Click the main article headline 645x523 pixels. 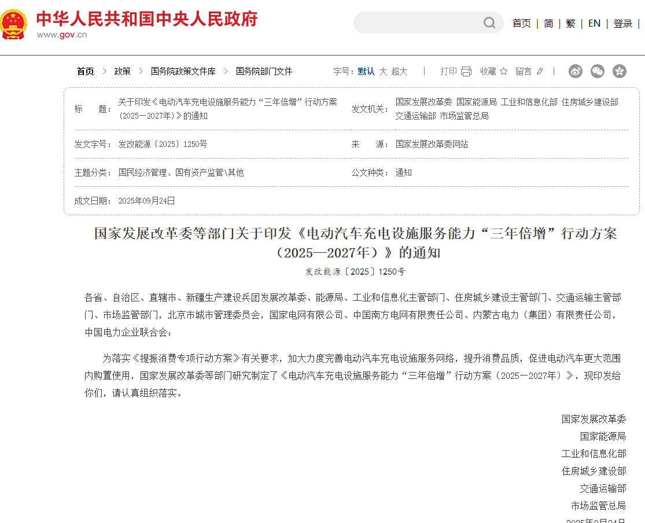pos(356,243)
